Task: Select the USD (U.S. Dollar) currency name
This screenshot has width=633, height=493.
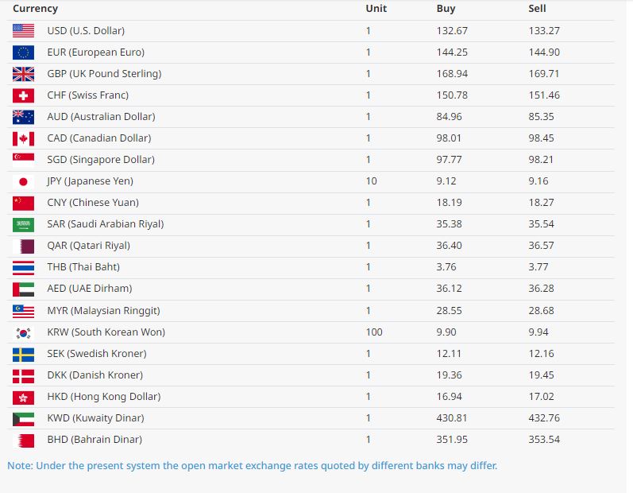Action: coord(86,31)
